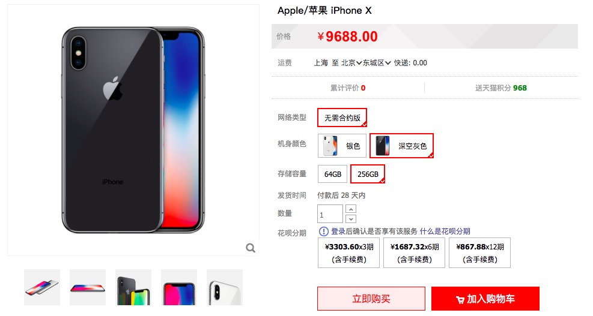The width and height of the screenshot is (593, 316).
Task: Select the flat side-view iPhone thumbnail
Action: pos(88,287)
